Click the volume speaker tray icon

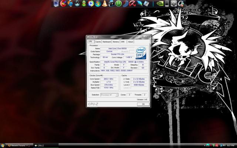pos(224,145)
